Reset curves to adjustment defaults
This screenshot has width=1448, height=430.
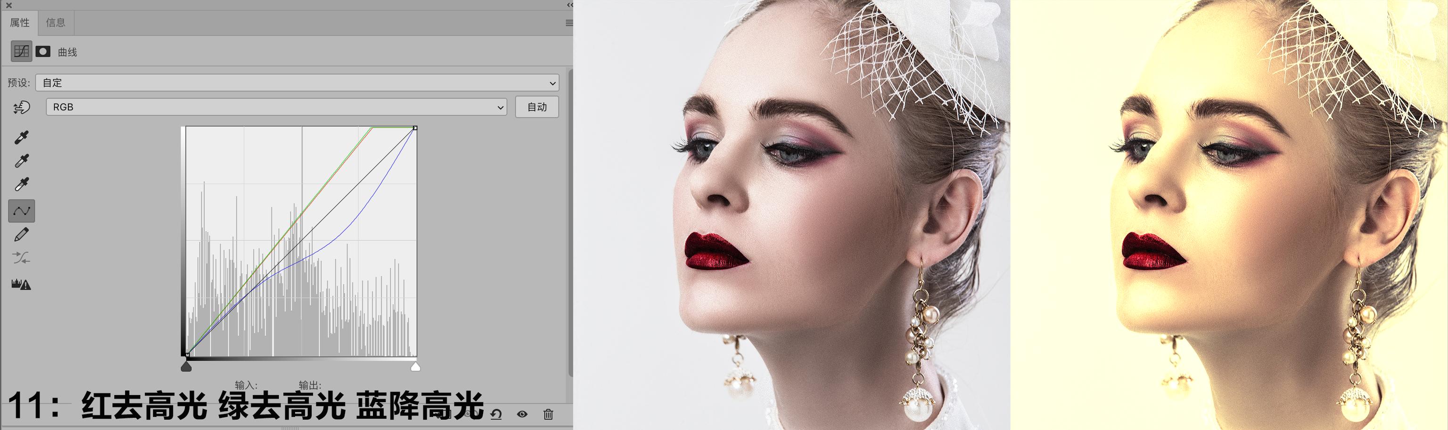point(496,414)
